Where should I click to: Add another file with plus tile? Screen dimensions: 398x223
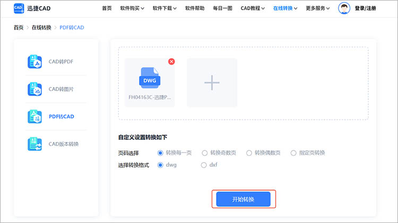[212, 83]
